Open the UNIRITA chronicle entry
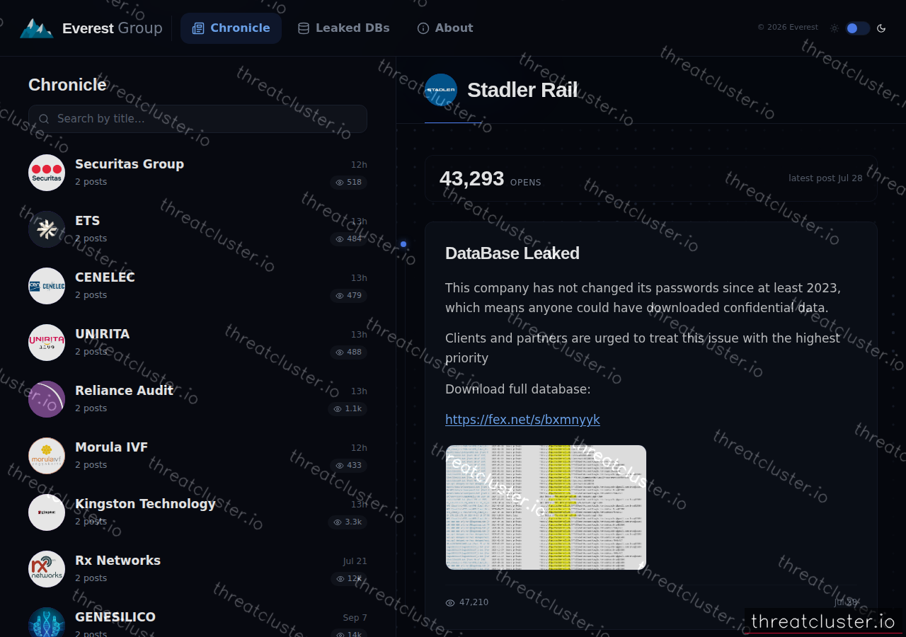 [197, 343]
